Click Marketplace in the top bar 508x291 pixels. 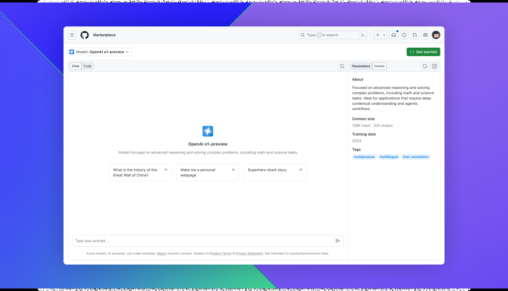click(105, 35)
